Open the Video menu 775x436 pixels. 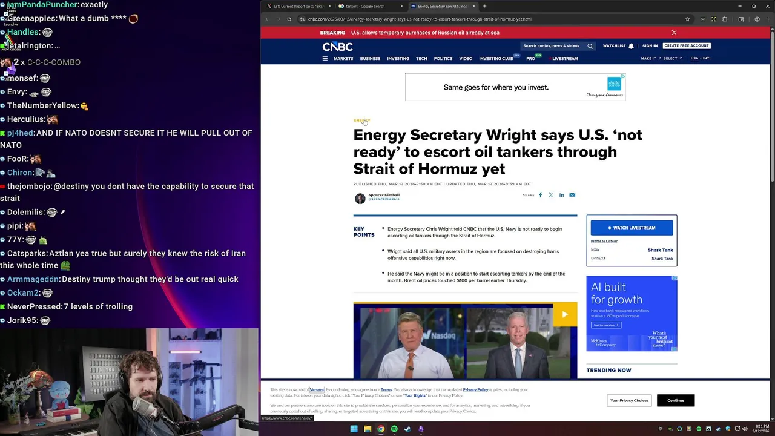466,59
